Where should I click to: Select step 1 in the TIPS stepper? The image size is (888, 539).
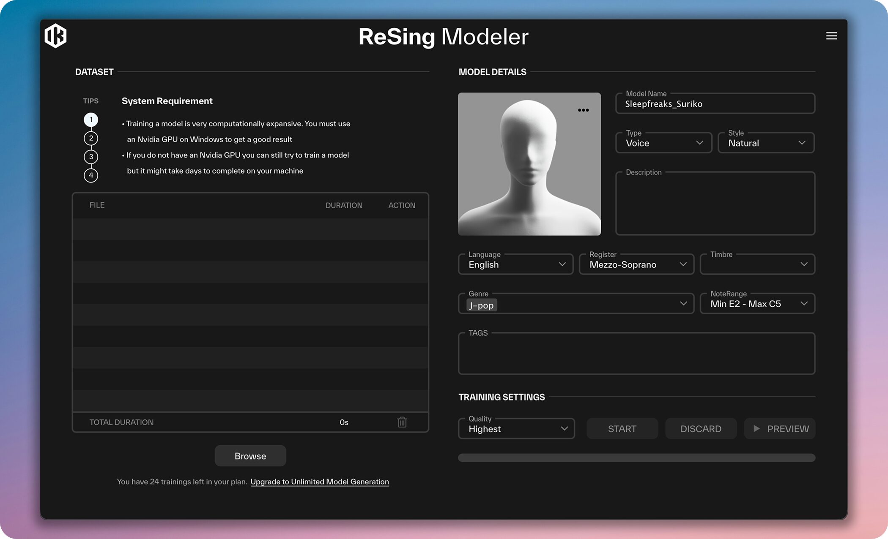90,119
